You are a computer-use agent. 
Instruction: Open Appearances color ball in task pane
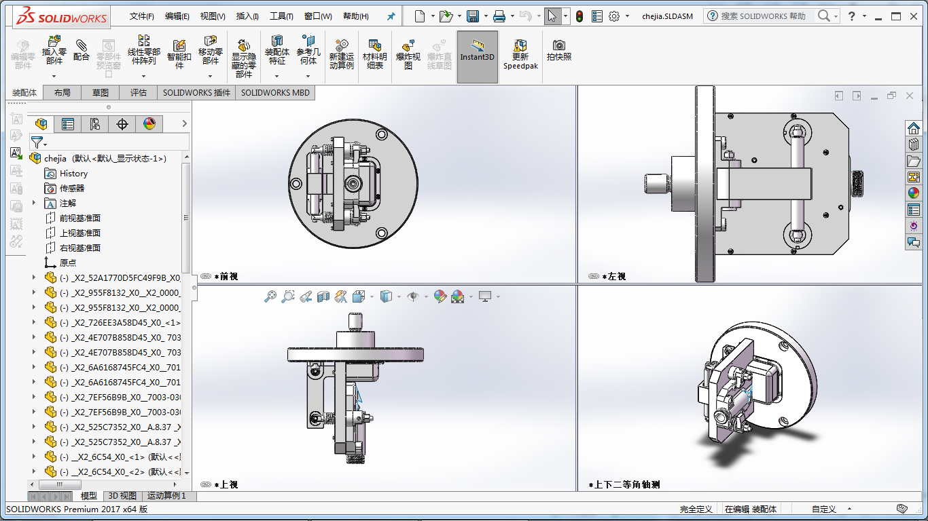coord(914,193)
